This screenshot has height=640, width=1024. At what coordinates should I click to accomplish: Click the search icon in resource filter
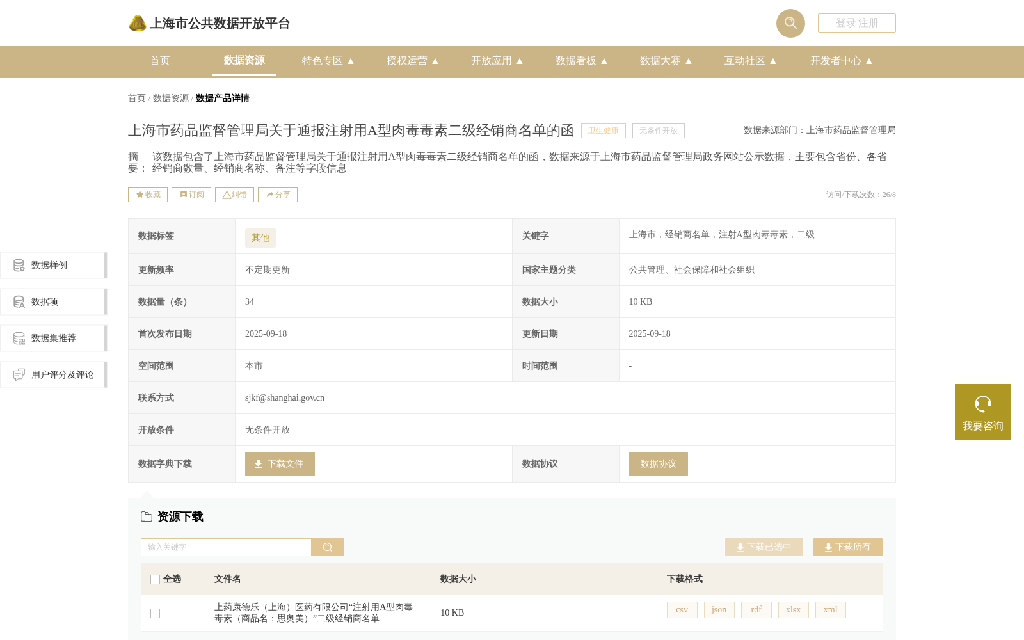point(328,547)
